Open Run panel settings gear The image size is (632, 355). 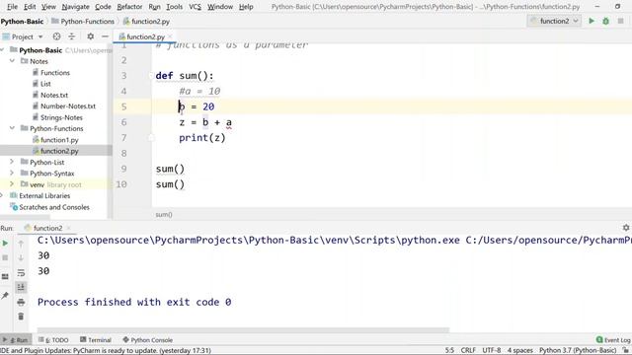626,228
